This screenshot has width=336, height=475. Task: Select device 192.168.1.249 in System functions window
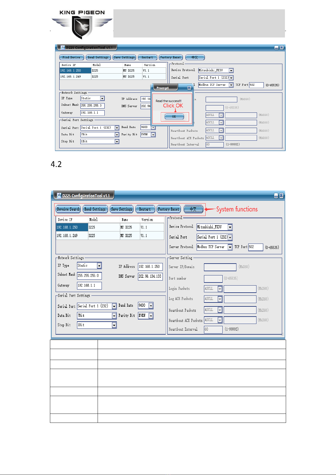click(x=110, y=236)
